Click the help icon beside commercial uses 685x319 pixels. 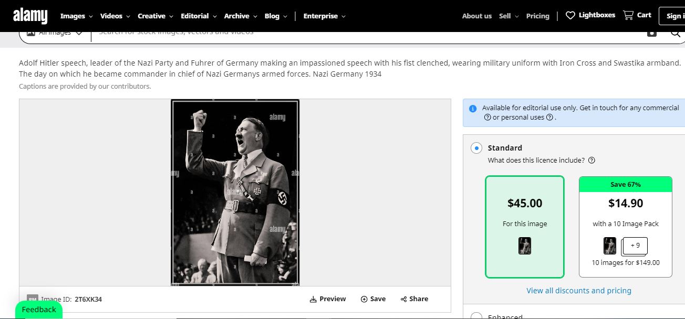pos(487,118)
